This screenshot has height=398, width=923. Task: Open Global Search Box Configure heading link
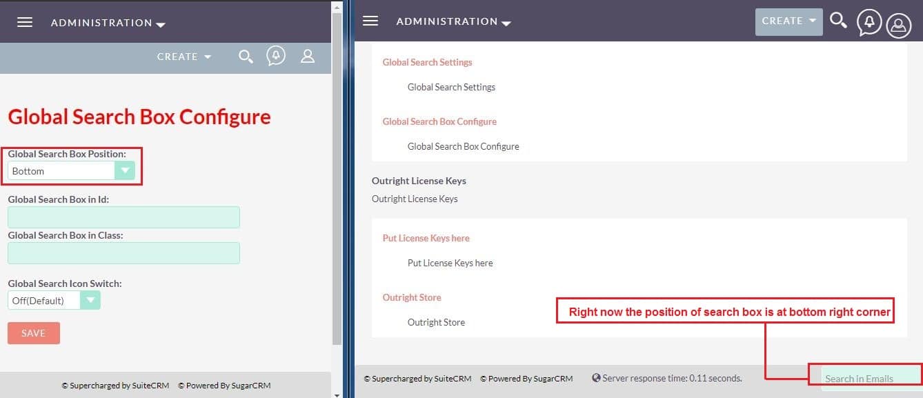439,121
